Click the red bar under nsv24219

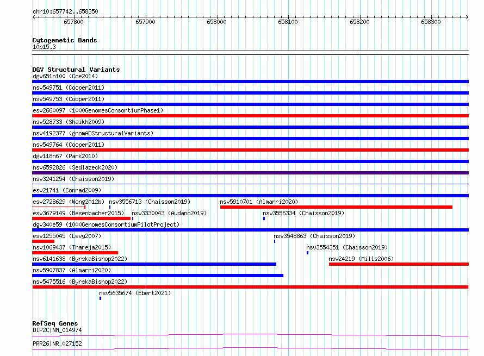399,264
